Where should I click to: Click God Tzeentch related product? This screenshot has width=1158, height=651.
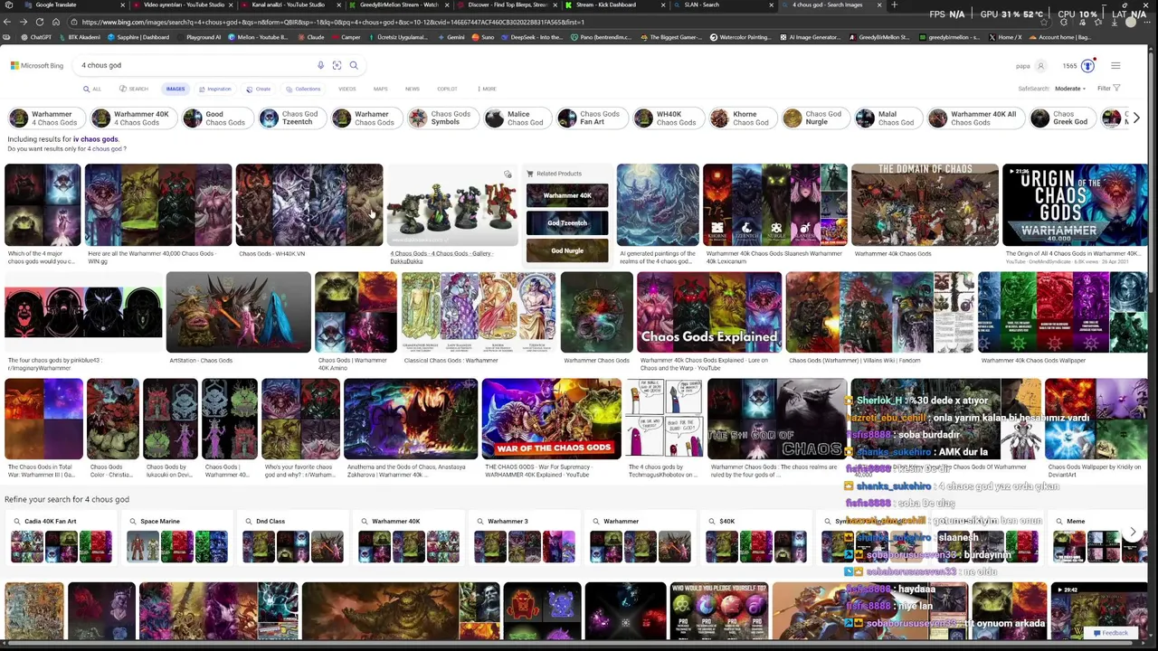(x=567, y=222)
